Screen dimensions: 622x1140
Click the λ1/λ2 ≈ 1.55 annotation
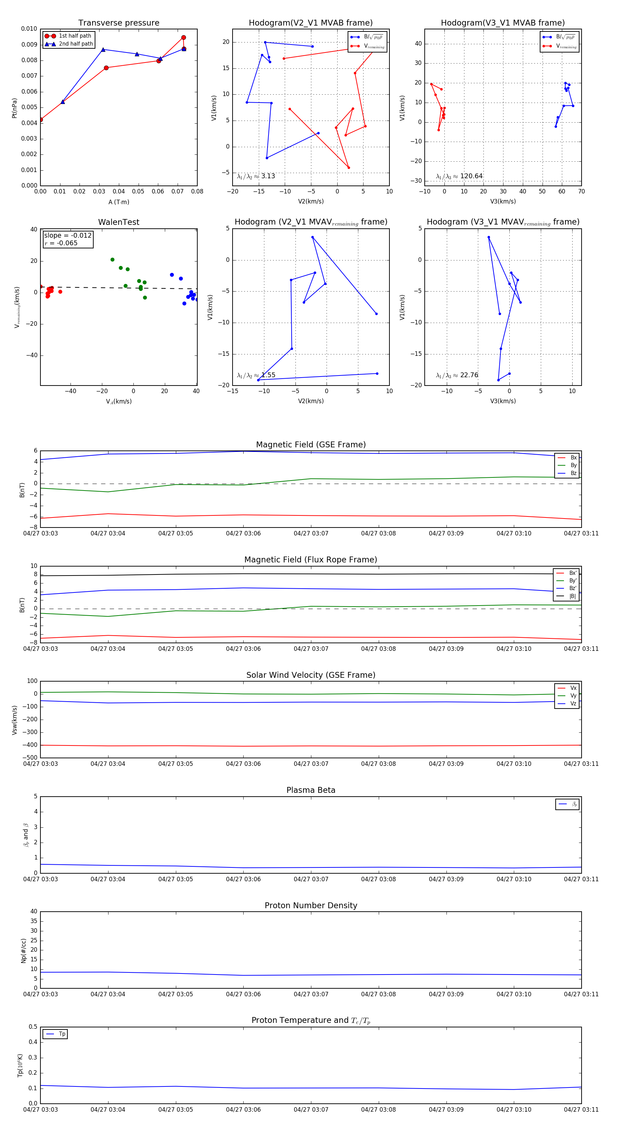pos(256,375)
